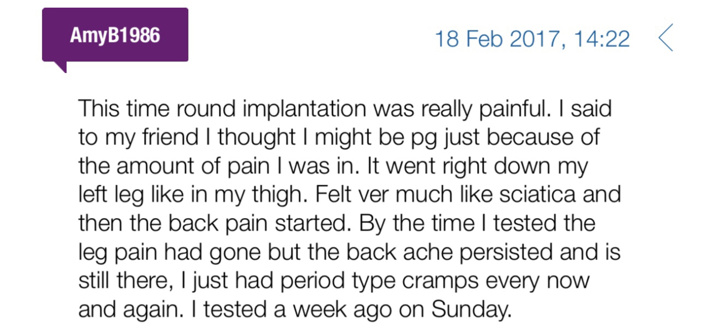The height and width of the screenshot is (332, 701).
Task: Click the left-pointing chevron beside the timestamp
Action: pos(666,38)
